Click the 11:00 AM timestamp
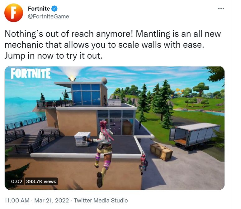 [17, 201]
